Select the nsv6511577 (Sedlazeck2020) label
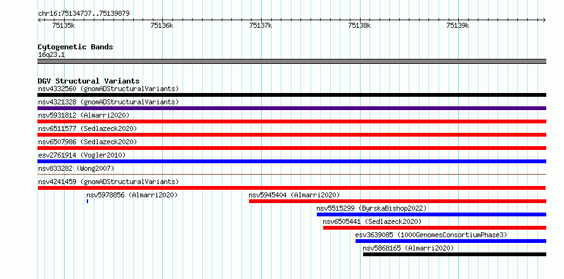This screenshot has height=279, width=564. (87, 128)
